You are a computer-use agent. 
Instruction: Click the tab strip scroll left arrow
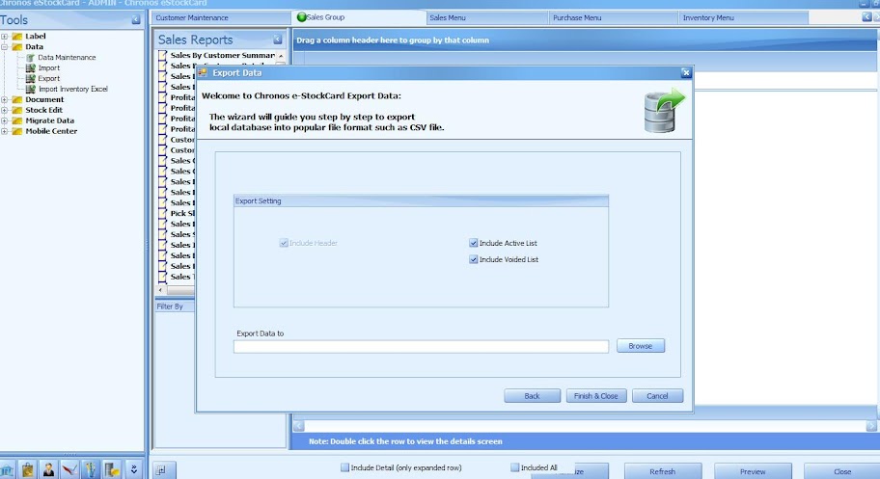coord(866,17)
